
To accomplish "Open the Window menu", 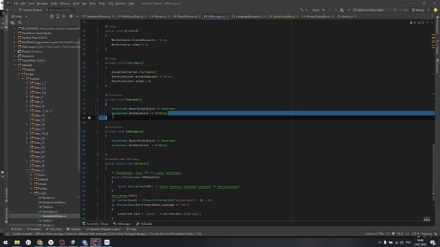I will point(120,3).
